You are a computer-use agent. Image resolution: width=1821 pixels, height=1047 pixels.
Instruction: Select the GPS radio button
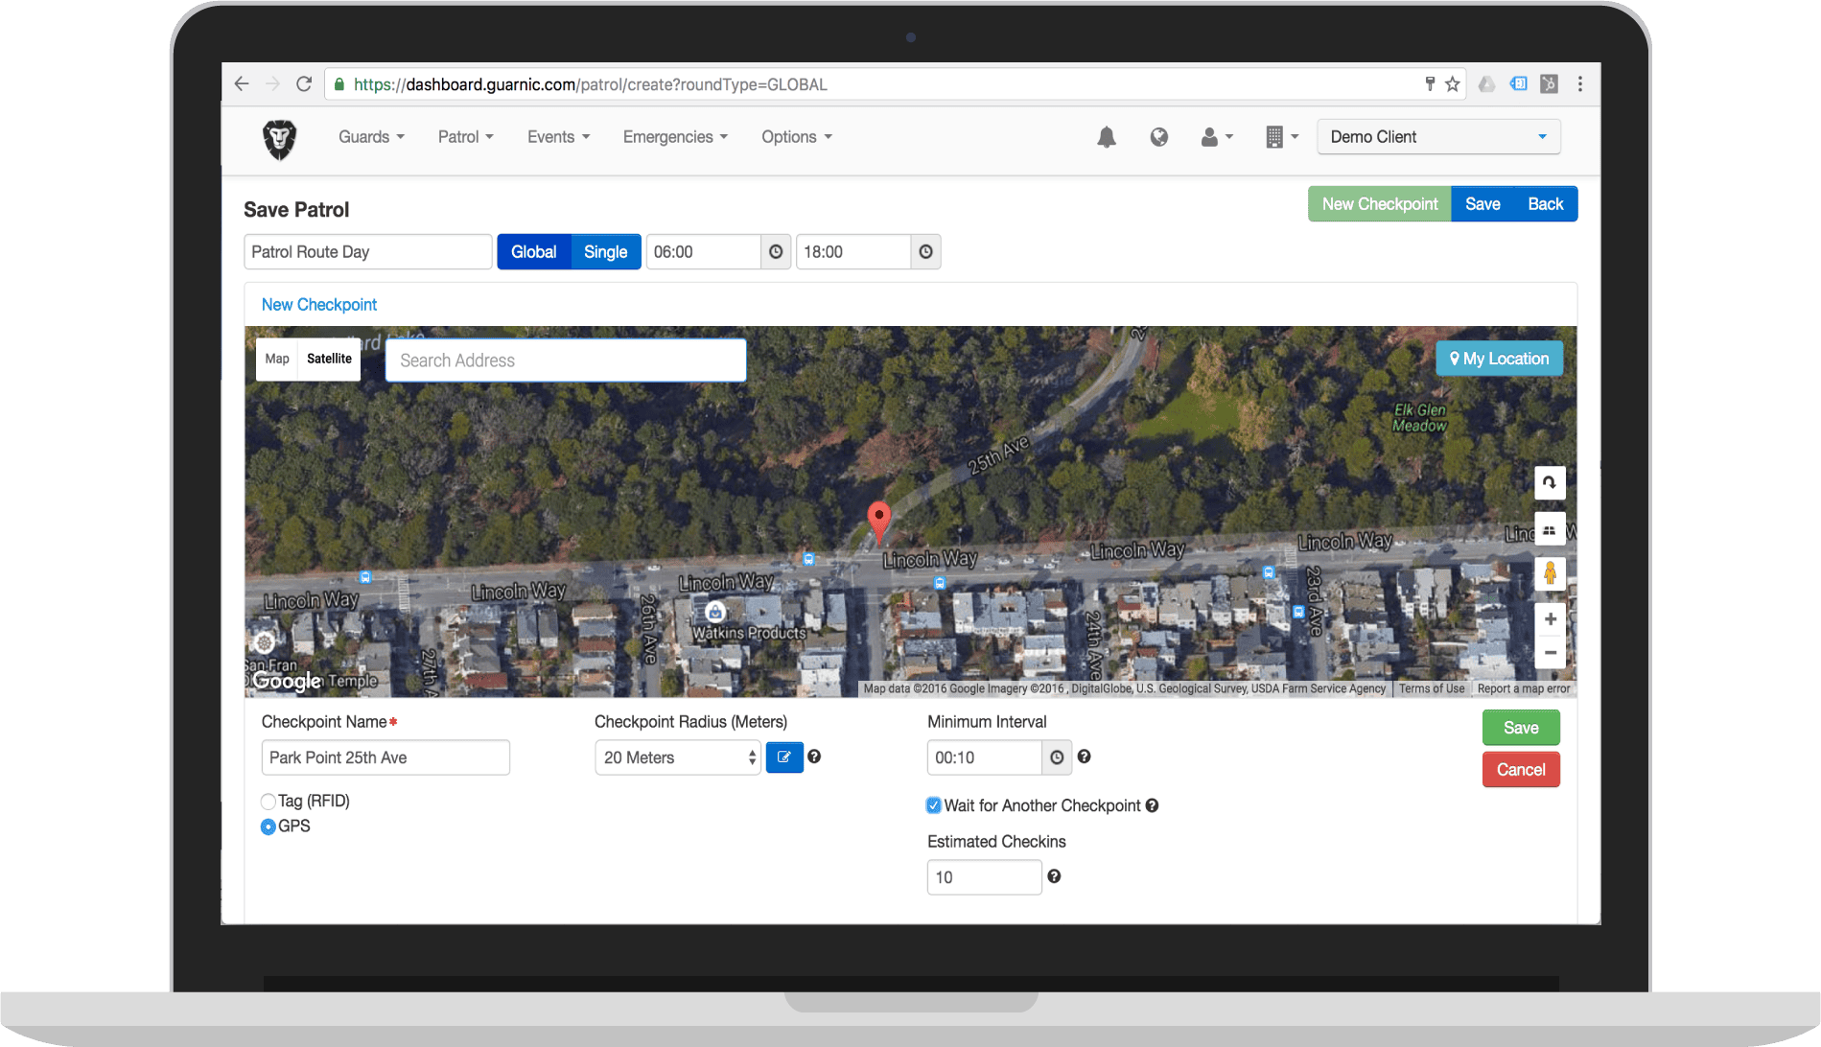[x=268, y=826]
